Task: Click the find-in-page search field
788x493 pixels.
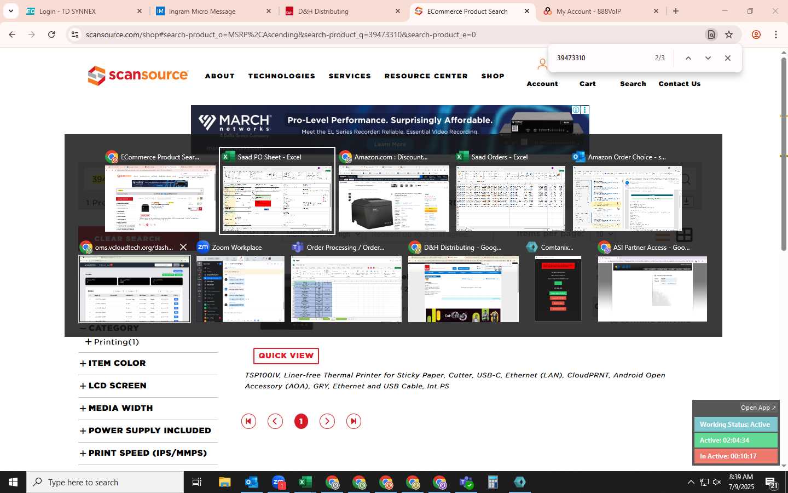Action: [x=602, y=58]
